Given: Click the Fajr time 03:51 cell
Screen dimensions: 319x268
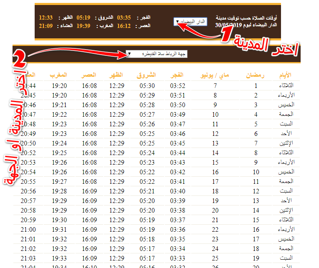Looking at the screenshot, I should pos(177,95).
